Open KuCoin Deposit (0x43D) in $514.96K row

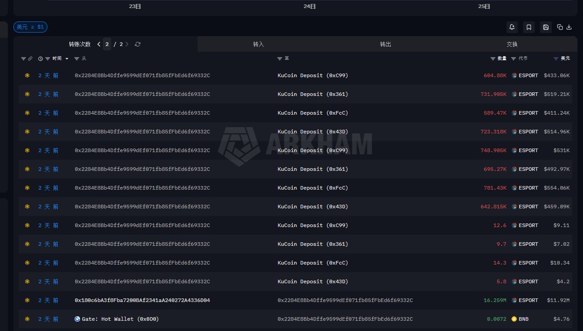[x=313, y=132]
